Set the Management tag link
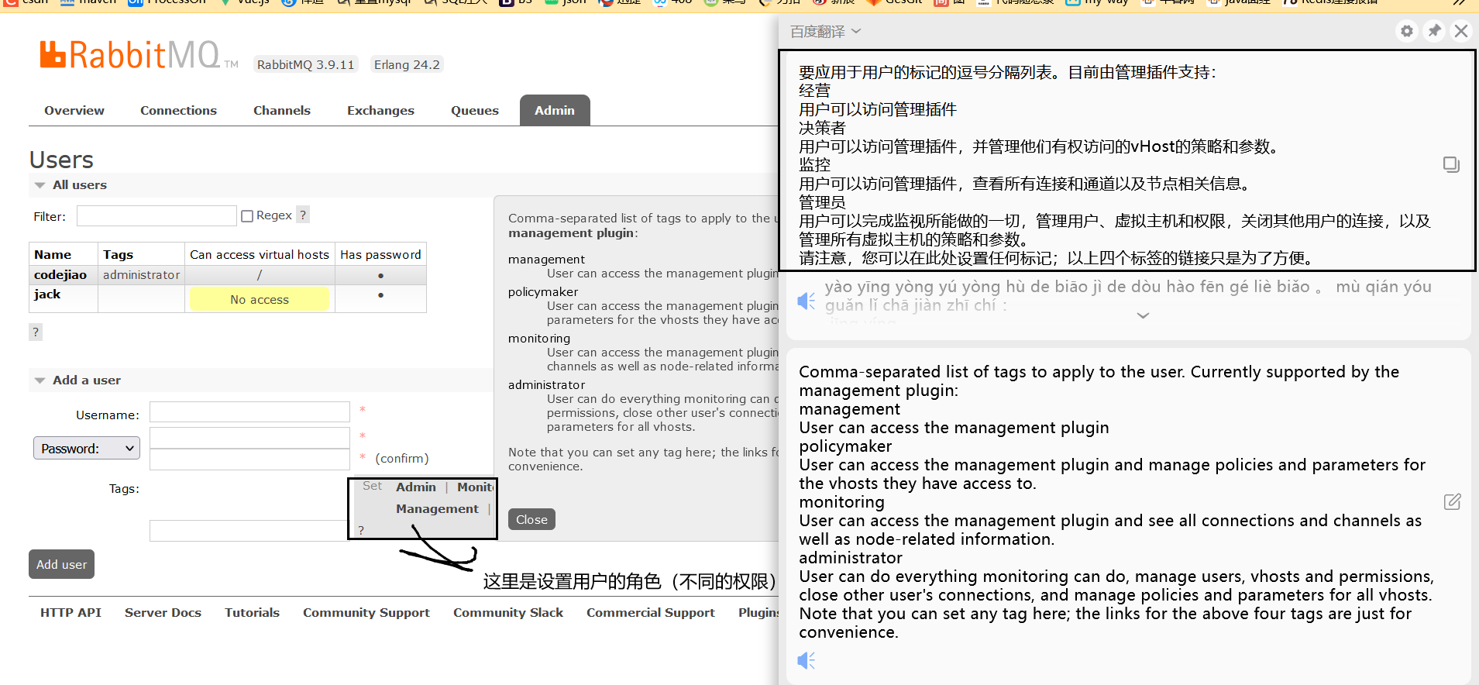 click(x=437, y=508)
